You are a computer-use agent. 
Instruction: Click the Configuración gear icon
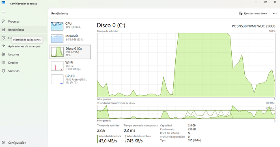point(3,143)
